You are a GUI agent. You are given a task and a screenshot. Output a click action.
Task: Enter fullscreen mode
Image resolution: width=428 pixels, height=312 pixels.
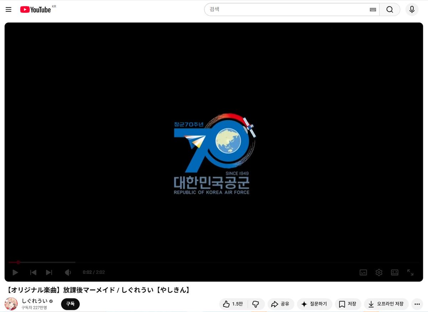coord(410,272)
